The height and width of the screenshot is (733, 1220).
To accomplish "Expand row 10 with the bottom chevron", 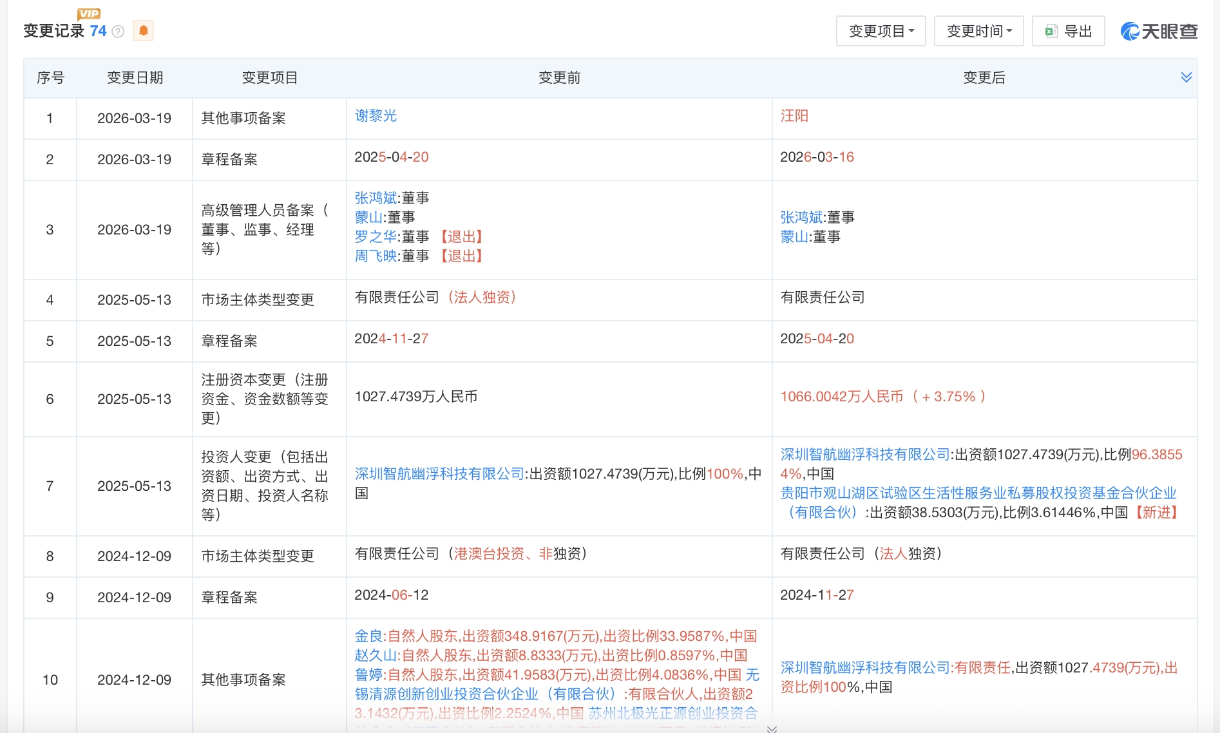I will pos(772,728).
